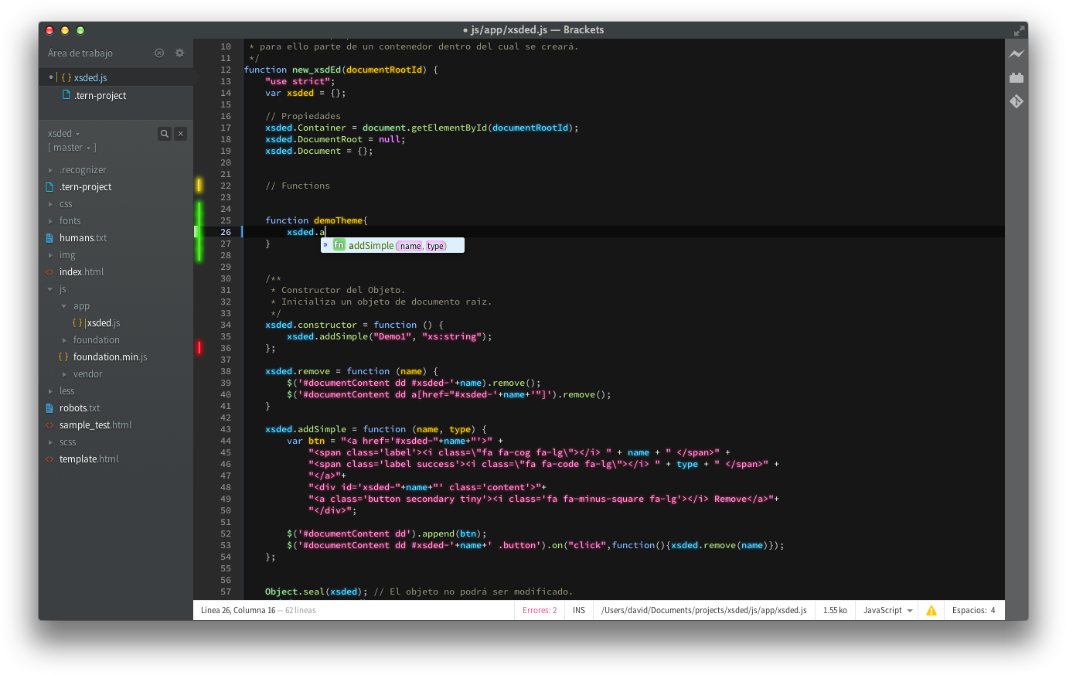Expand the css folder

click(x=50, y=204)
